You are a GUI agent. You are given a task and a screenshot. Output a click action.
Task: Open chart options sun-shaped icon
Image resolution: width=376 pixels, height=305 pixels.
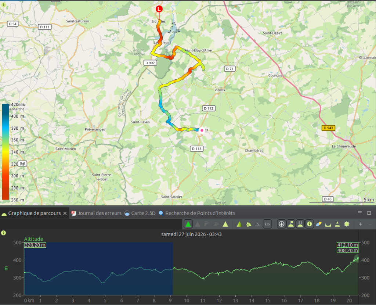coord(347,224)
